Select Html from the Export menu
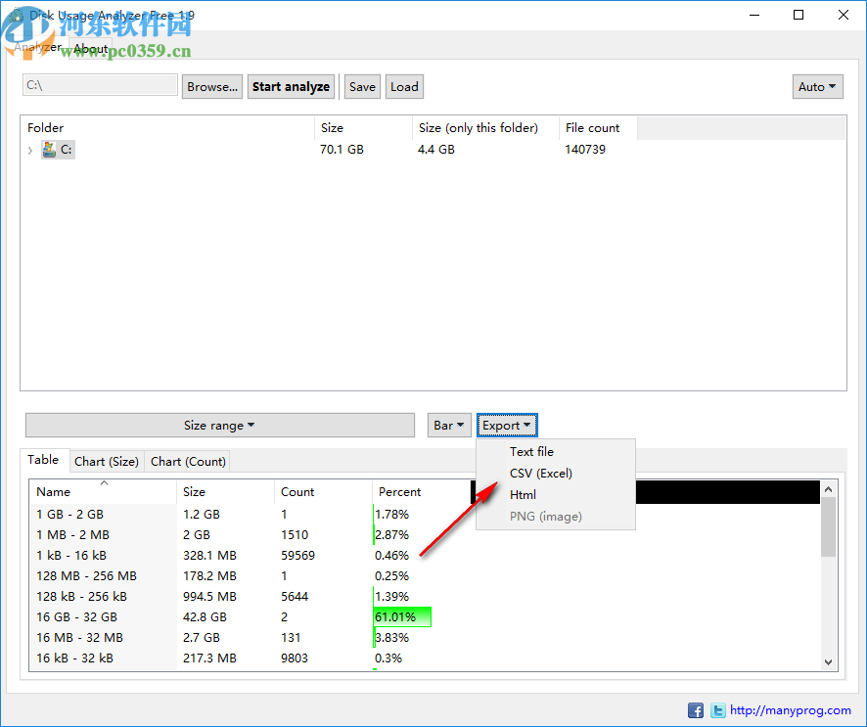The height and width of the screenshot is (727, 867). [x=523, y=494]
